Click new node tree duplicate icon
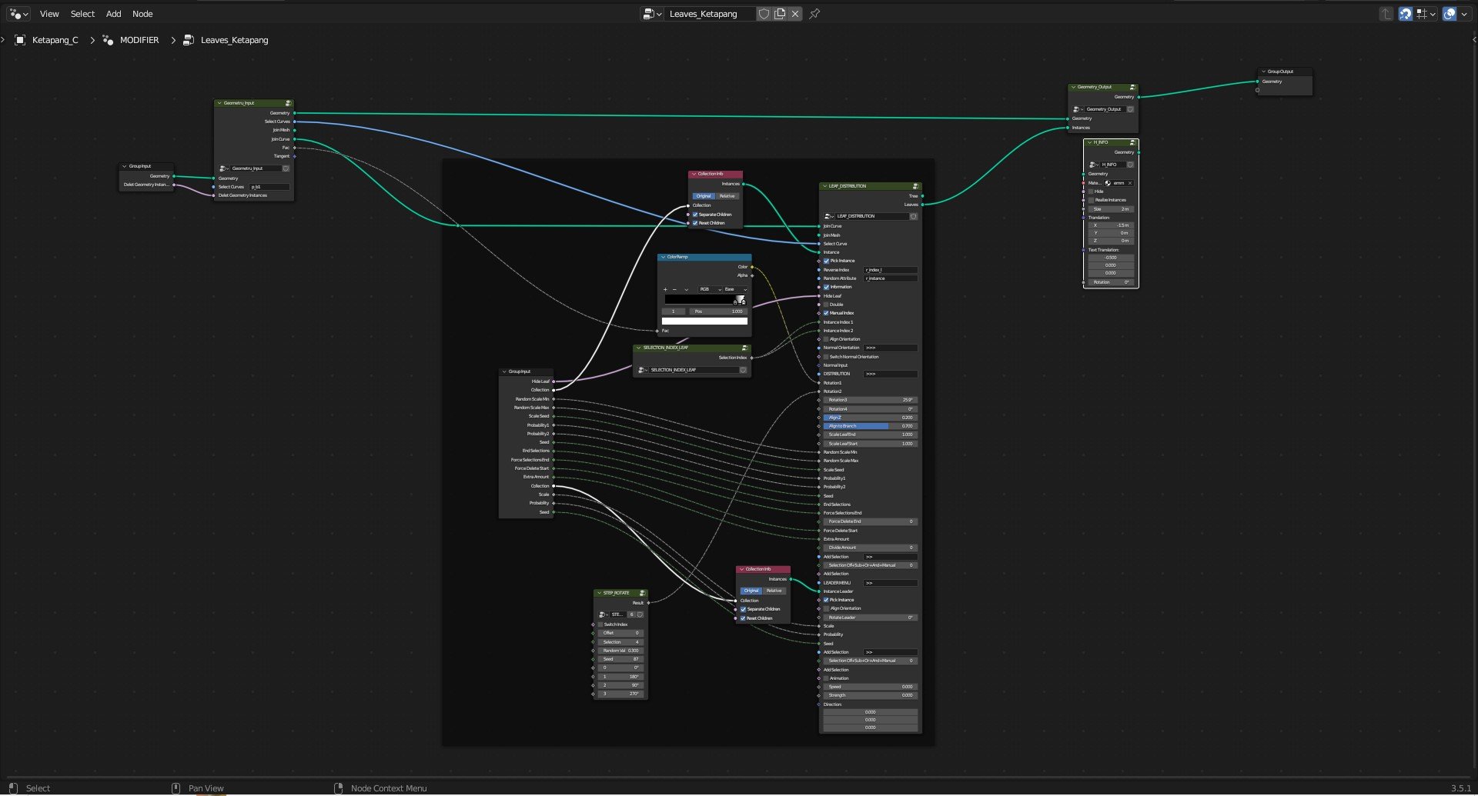 click(780, 14)
